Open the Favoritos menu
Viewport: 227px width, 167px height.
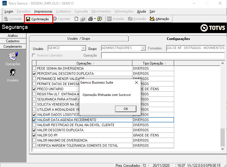coord(24,11)
